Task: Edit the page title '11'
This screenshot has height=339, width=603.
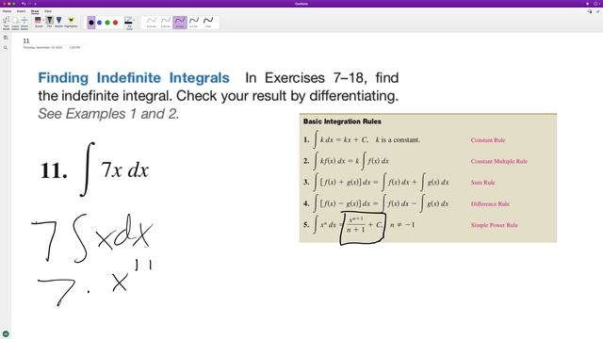Action: [x=26, y=40]
